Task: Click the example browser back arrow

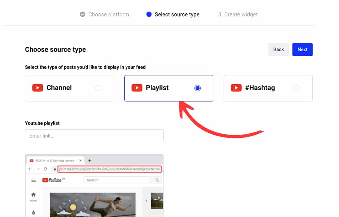Action: 30,169
